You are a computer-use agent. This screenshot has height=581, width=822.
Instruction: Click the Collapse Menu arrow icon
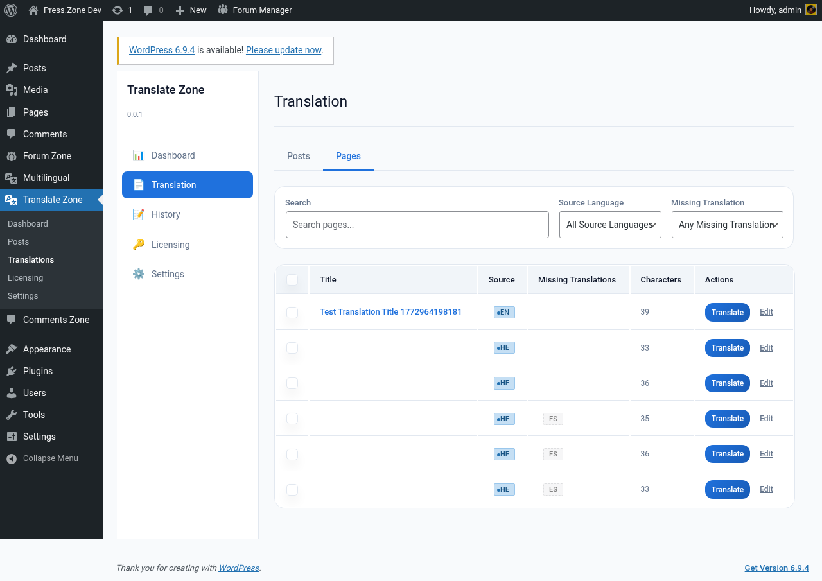point(12,458)
